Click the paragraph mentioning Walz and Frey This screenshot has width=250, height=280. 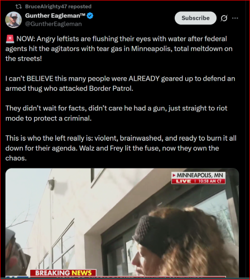(x=121, y=148)
